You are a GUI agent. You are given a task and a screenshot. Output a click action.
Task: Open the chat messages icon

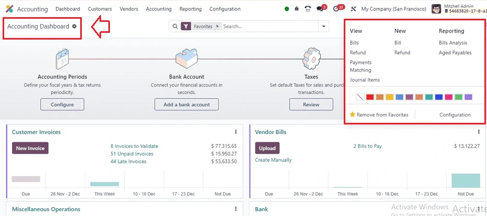pos(320,9)
